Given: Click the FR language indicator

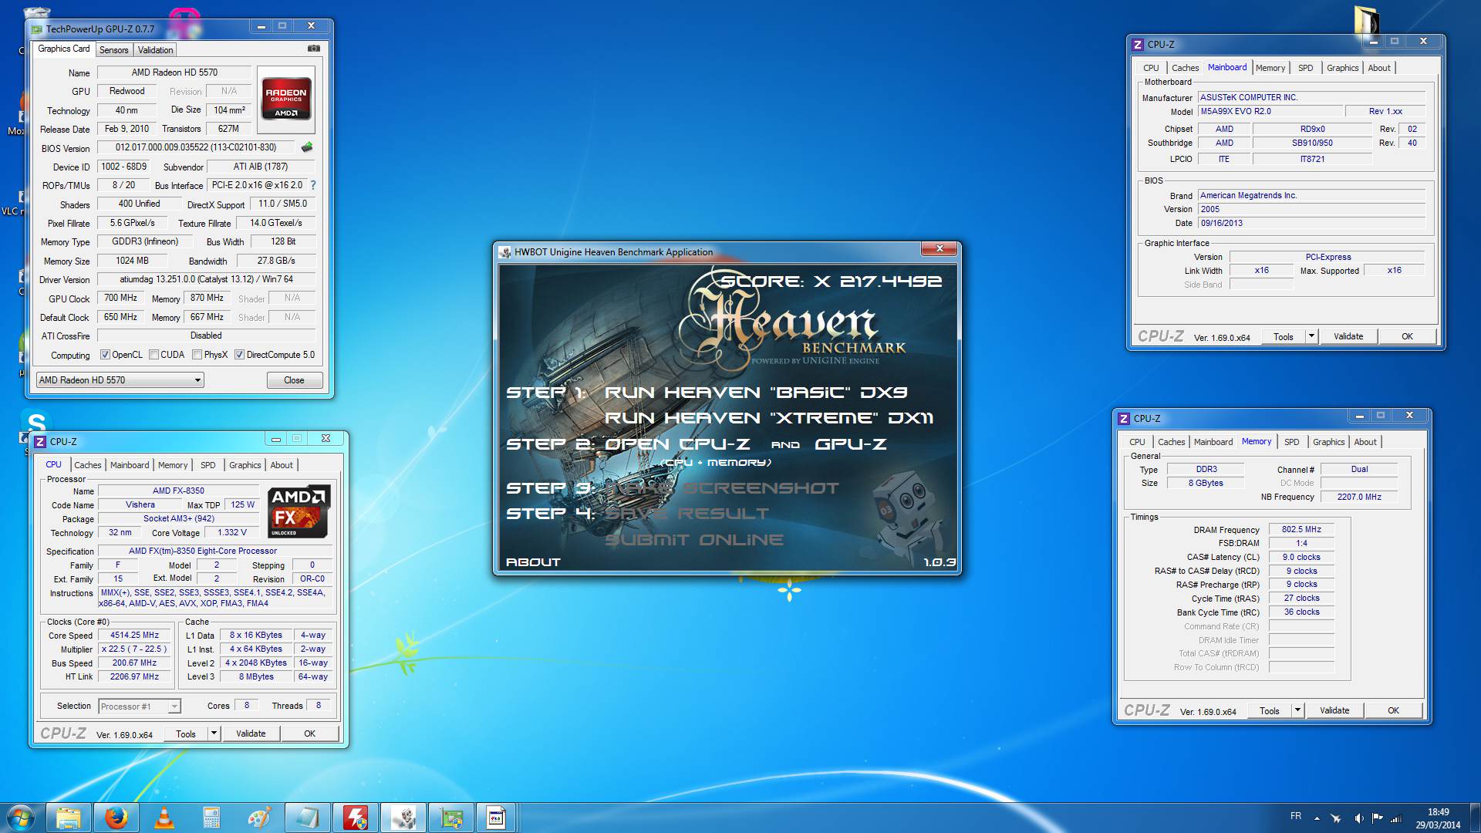Looking at the screenshot, I should [1296, 816].
